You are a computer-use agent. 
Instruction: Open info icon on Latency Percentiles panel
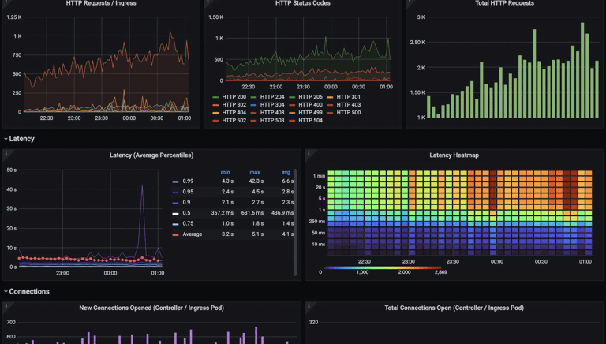point(6,153)
